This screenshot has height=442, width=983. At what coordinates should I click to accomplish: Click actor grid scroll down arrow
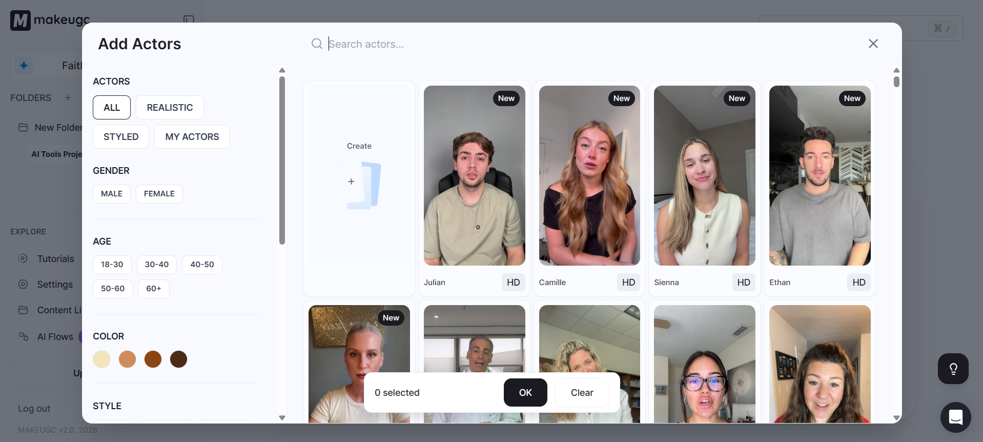pos(896,418)
